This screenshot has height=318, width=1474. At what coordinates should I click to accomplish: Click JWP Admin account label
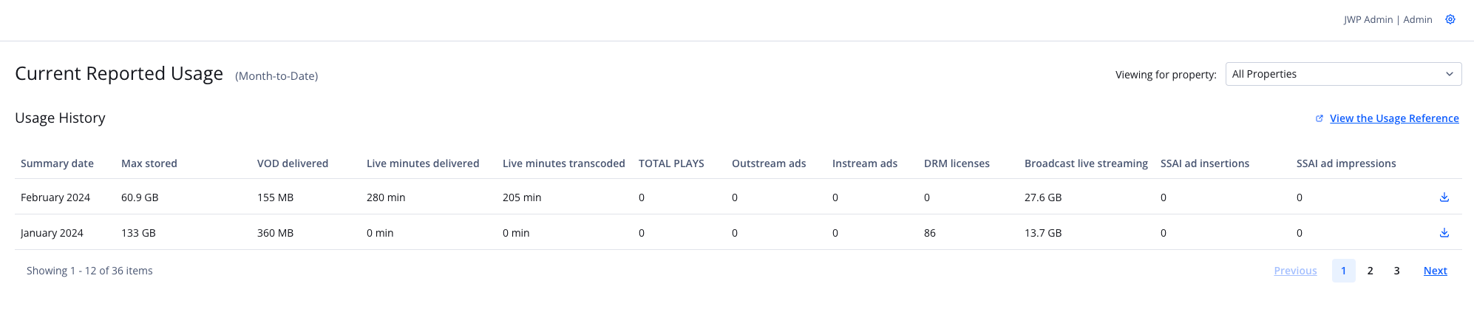click(x=1368, y=19)
